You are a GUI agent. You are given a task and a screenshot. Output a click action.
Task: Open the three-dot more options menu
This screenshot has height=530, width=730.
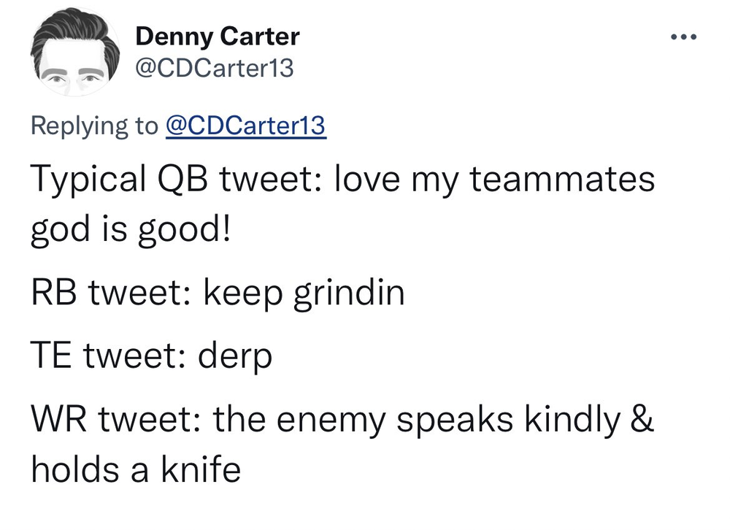click(683, 37)
